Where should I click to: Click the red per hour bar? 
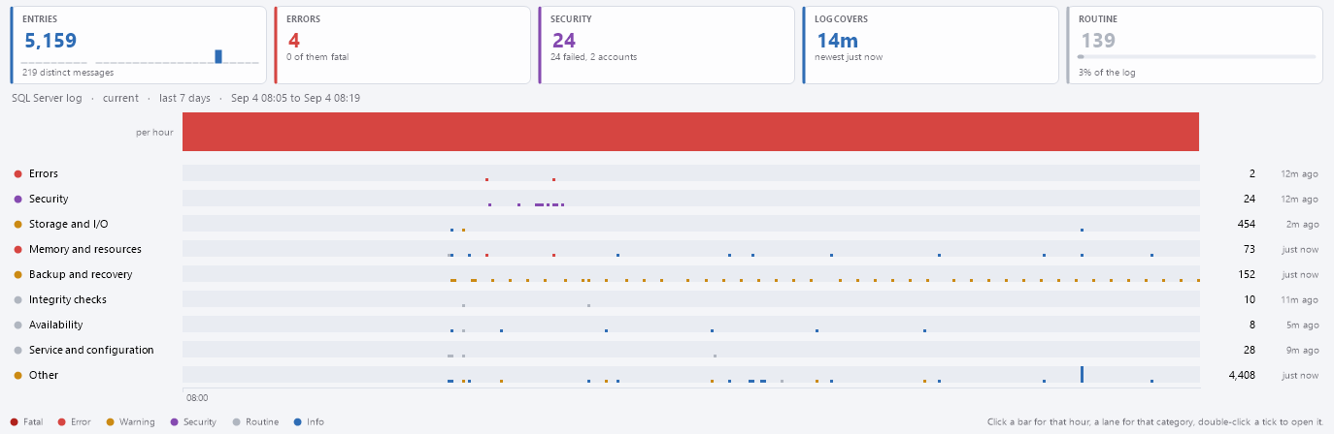pyautogui.click(x=691, y=132)
